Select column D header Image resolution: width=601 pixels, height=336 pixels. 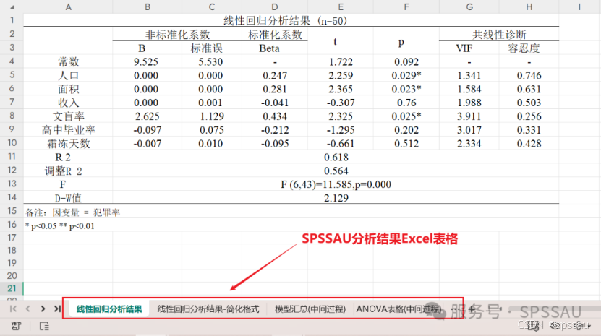[274, 7]
